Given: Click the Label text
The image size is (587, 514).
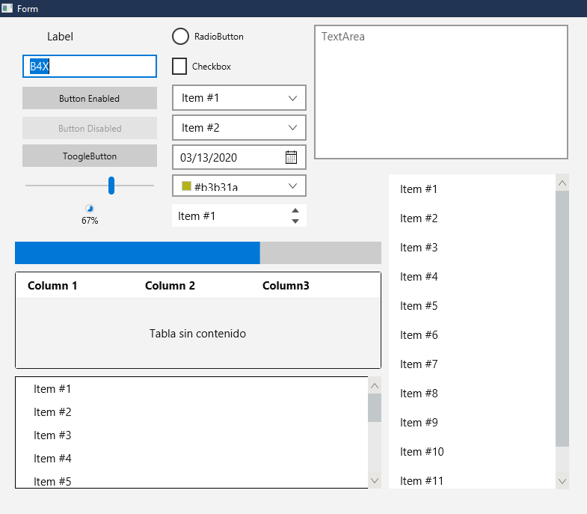Looking at the screenshot, I should point(60,37).
